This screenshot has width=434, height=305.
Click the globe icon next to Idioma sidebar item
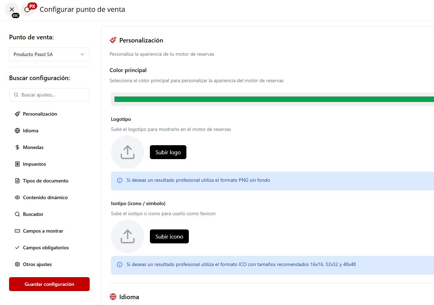17,131
